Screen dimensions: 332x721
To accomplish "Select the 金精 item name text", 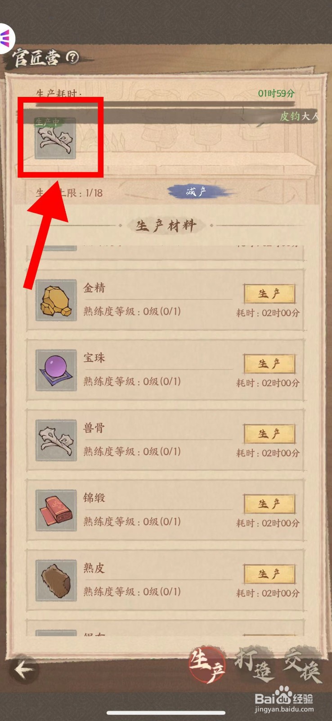I will [94, 287].
